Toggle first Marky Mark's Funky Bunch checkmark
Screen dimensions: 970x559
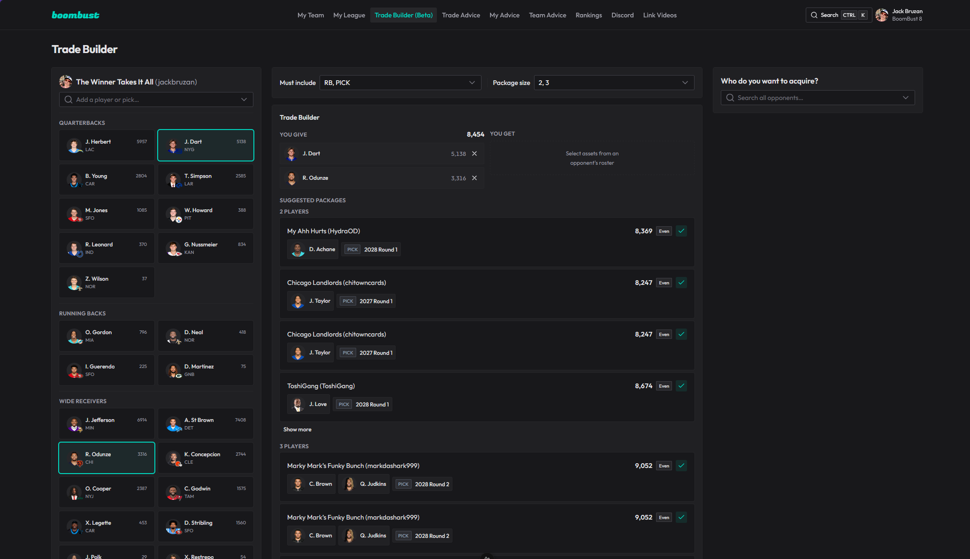(681, 466)
